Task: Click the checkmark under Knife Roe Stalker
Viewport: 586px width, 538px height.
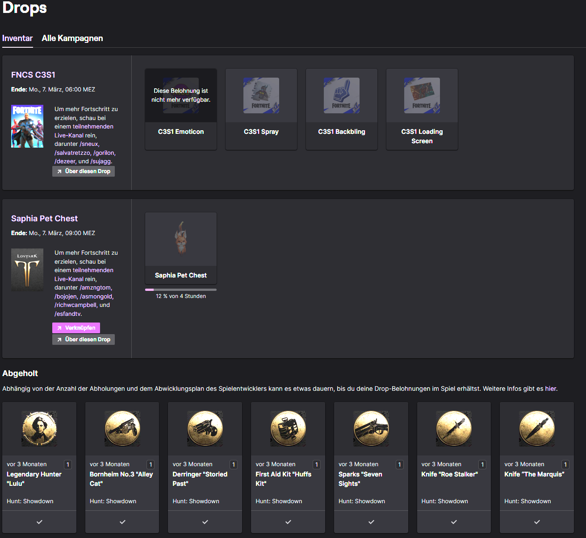Action: 454,522
